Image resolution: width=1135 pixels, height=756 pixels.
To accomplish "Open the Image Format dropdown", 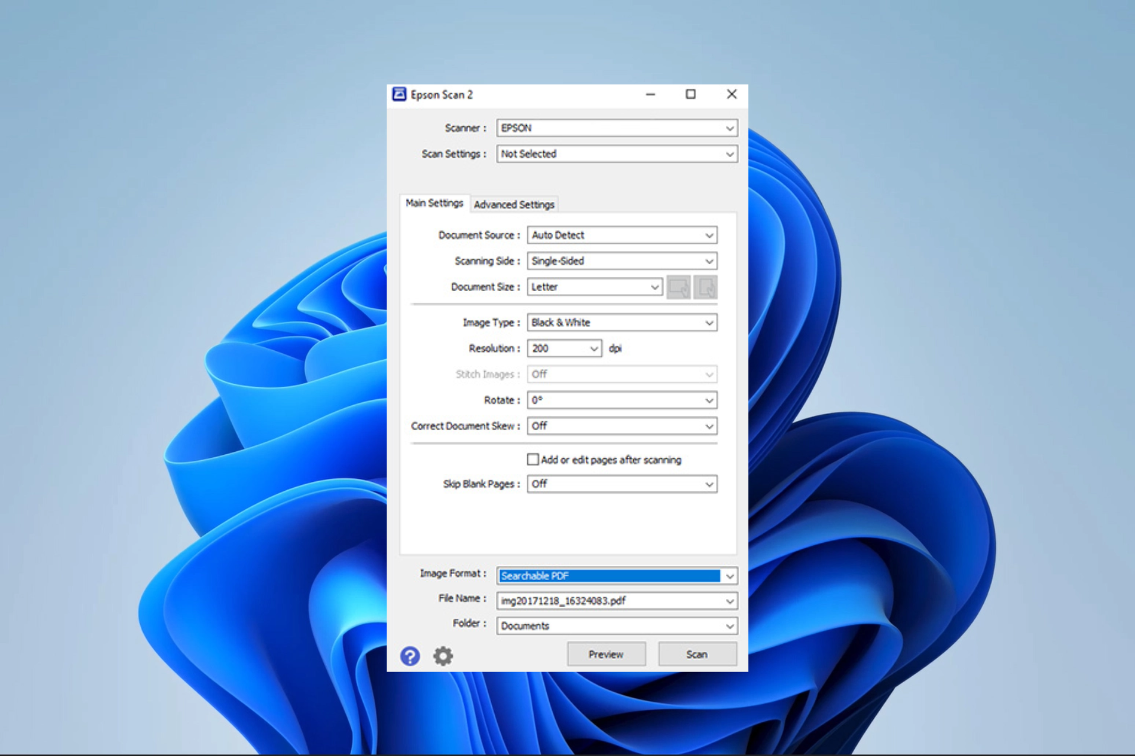I will [617, 576].
